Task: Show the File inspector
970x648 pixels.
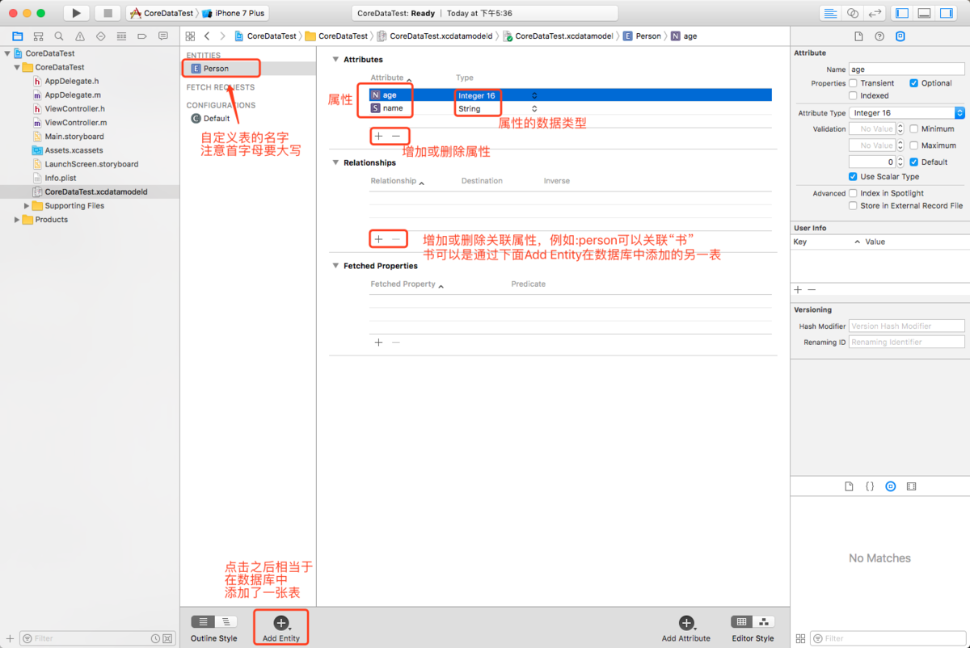Action: click(858, 36)
